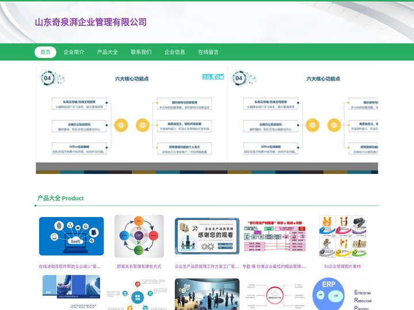Click the 04 circle icon on right slide
Screen dimensions: 414x310
(x=239, y=78)
